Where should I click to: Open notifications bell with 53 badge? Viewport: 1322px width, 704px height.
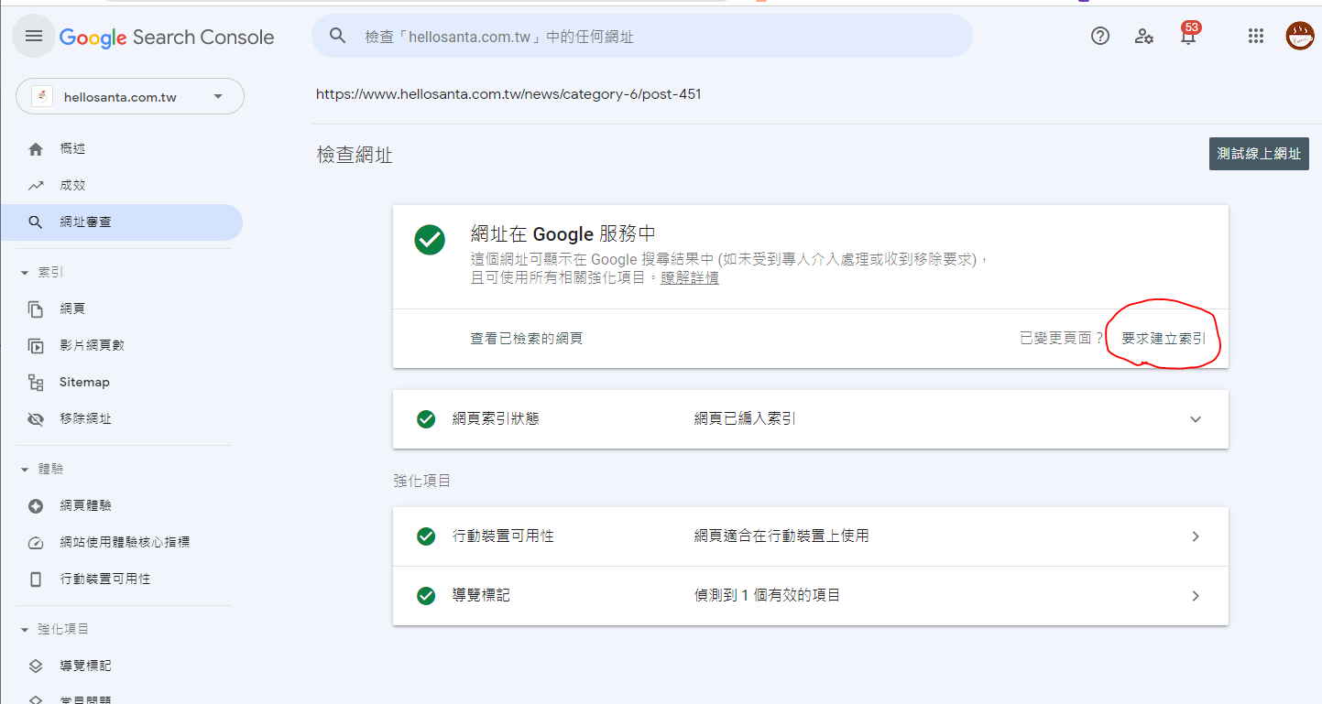tap(1188, 35)
